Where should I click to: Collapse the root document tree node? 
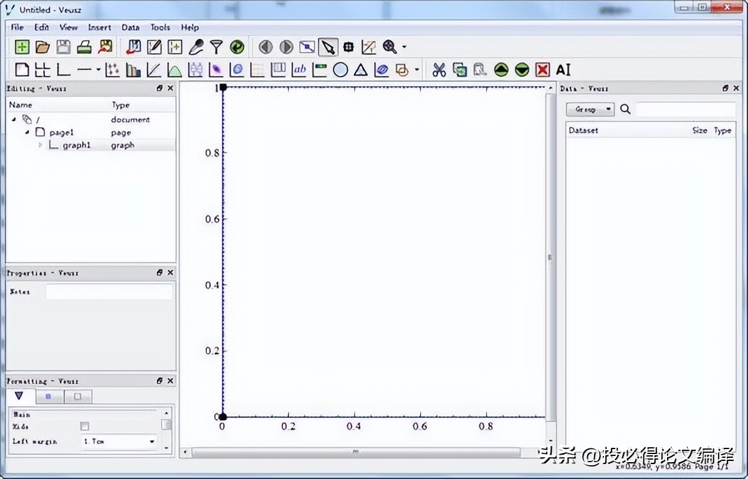coord(14,119)
